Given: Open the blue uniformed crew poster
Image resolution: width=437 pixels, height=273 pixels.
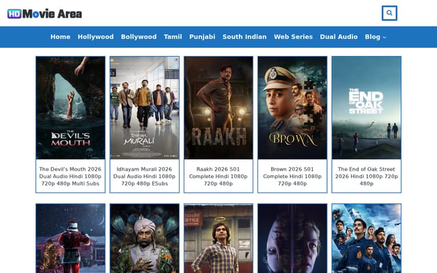Looking at the screenshot, I should (x=367, y=238).
